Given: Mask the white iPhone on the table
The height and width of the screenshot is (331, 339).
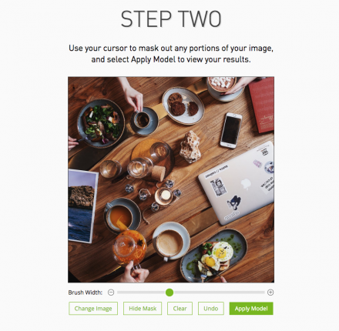Looking at the screenshot, I should click(x=231, y=130).
